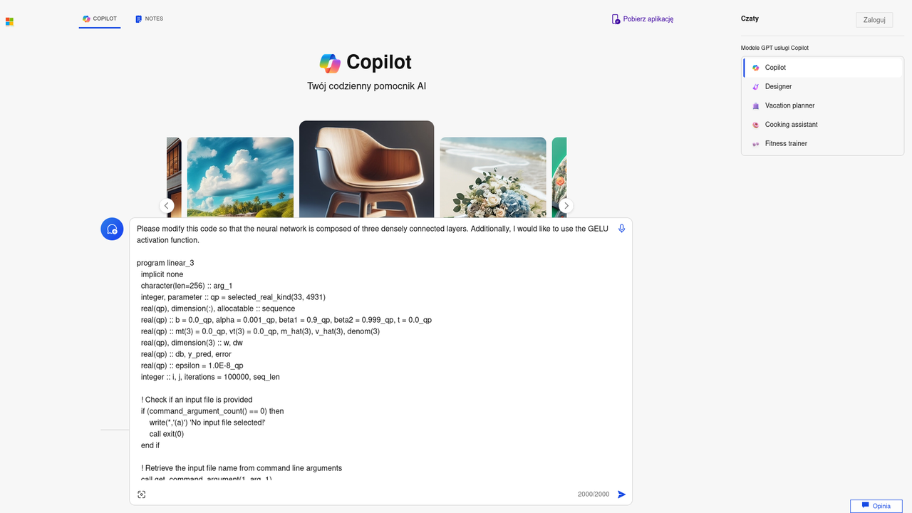Show next carousel image

tap(566, 206)
